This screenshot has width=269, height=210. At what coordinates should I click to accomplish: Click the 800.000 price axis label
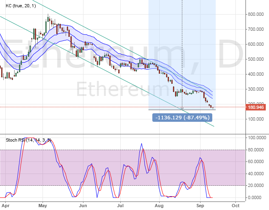256,14
